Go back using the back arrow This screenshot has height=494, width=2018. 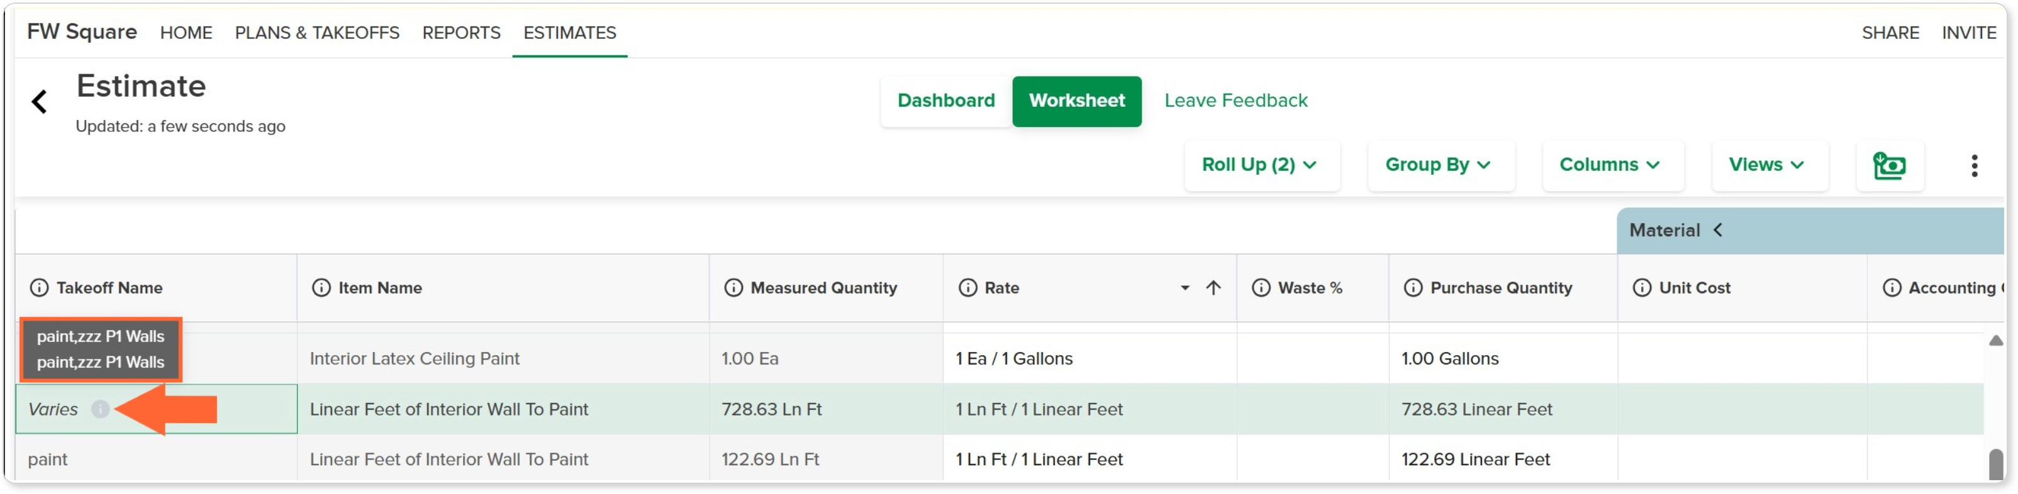39,102
